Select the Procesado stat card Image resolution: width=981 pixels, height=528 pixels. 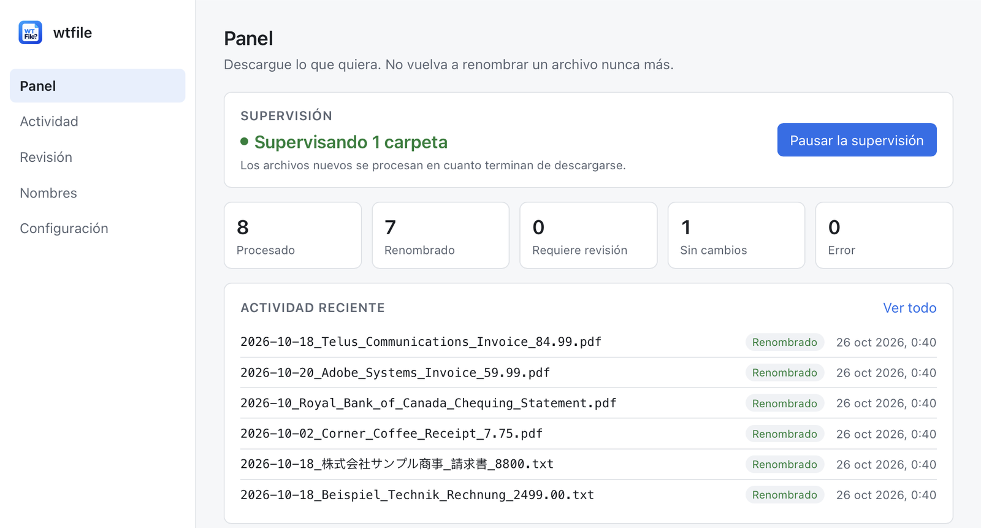coord(292,235)
